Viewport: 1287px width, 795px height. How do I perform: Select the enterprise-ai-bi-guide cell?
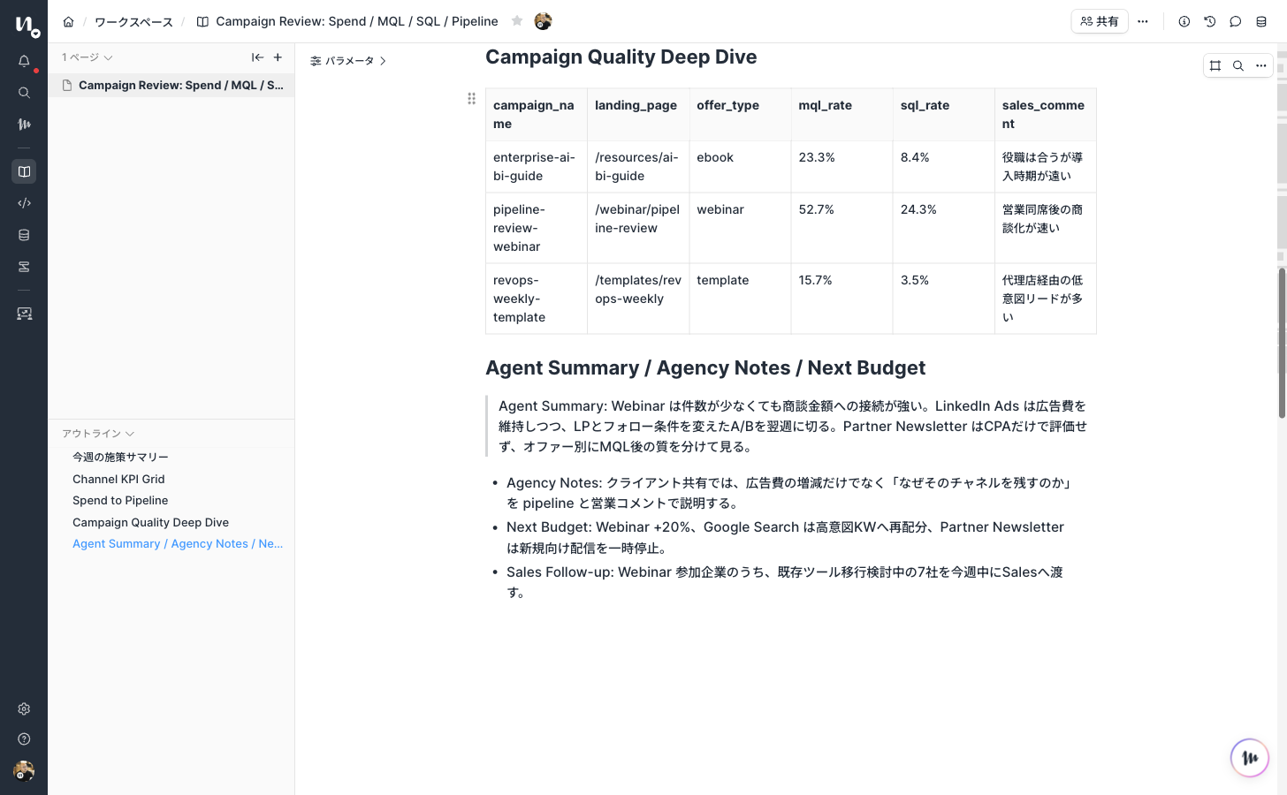coord(537,167)
